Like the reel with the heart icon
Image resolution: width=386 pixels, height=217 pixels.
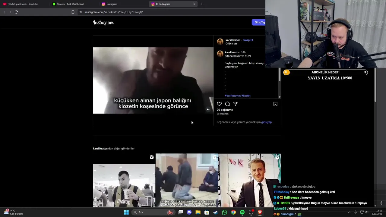[x=219, y=104]
